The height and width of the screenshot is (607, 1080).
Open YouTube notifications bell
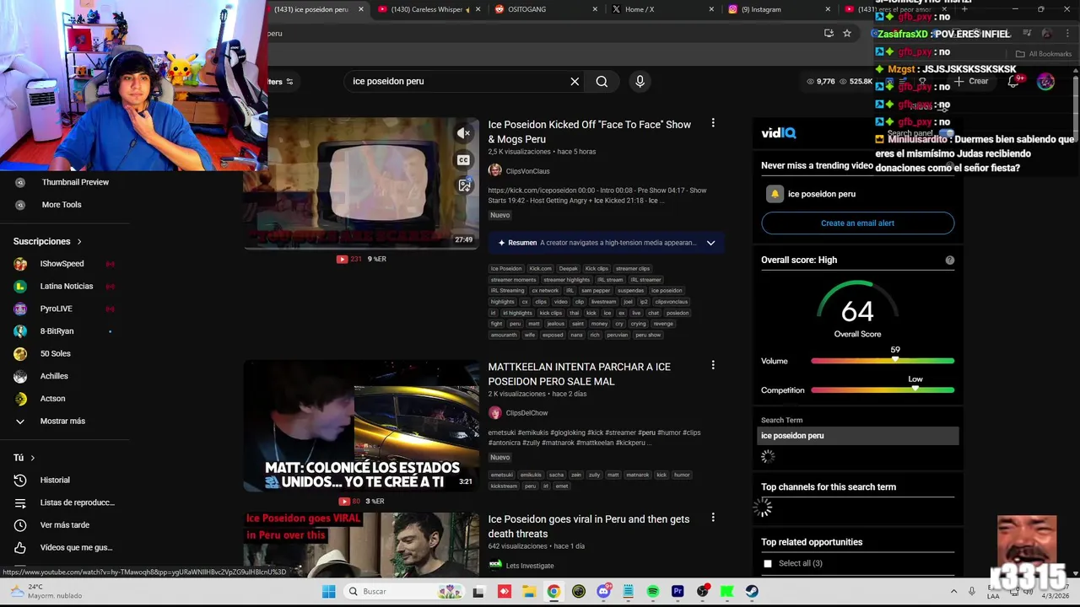click(x=1013, y=81)
